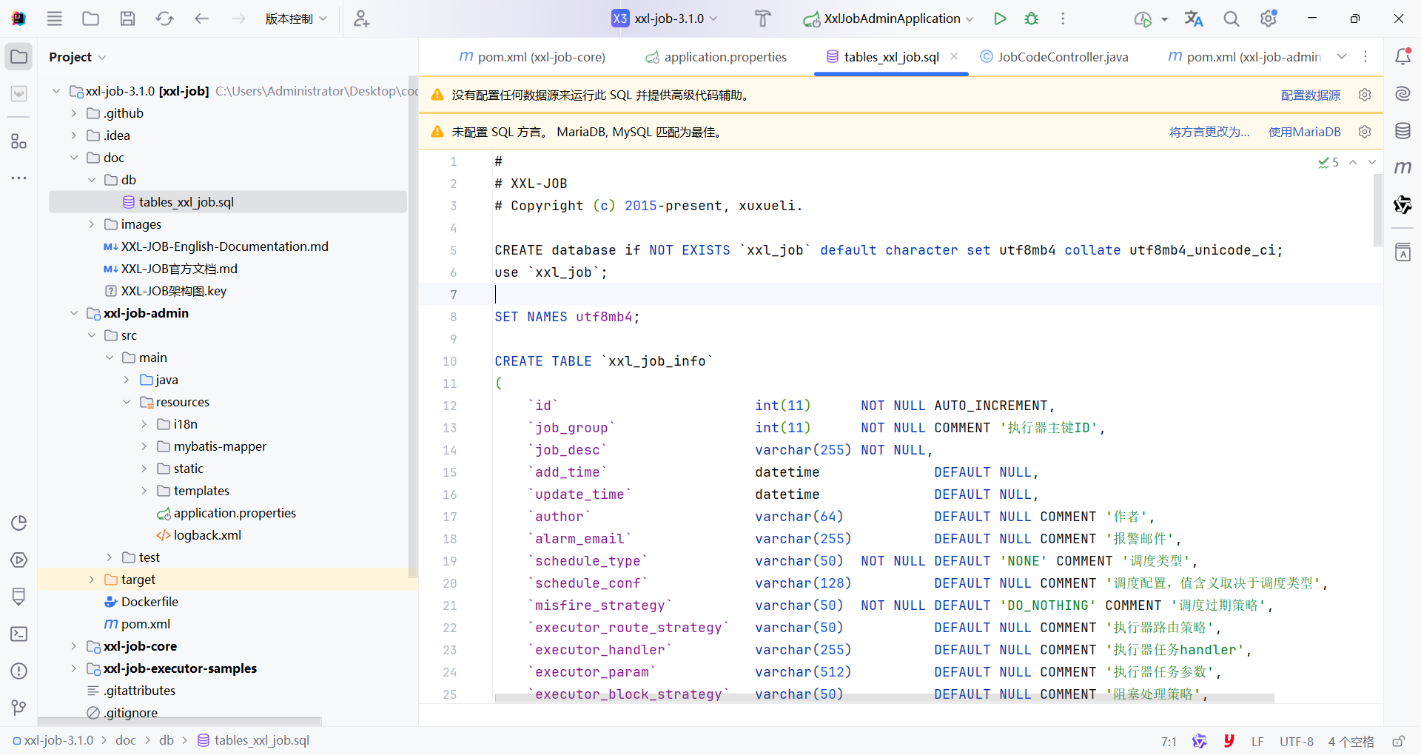
Task: Open the Maven tool window icon
Action: pos(1402,168)
